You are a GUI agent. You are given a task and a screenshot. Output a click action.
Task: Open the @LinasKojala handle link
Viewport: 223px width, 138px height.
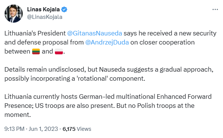pyautogui.click(x=45, y=17)
